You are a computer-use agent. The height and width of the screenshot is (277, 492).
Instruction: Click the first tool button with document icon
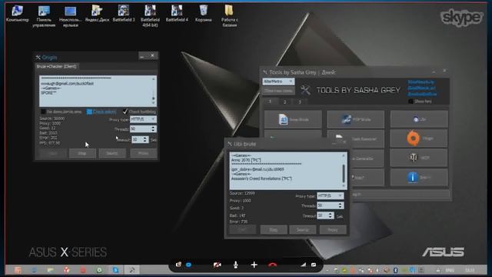point(293,119)
